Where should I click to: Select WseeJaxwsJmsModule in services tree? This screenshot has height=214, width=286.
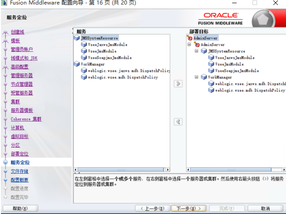pyautogui.click(x=107, y=44)
